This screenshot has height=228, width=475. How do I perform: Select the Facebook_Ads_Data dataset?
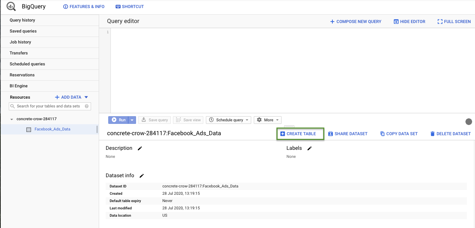pyautogui.click(x=52, y=129)
